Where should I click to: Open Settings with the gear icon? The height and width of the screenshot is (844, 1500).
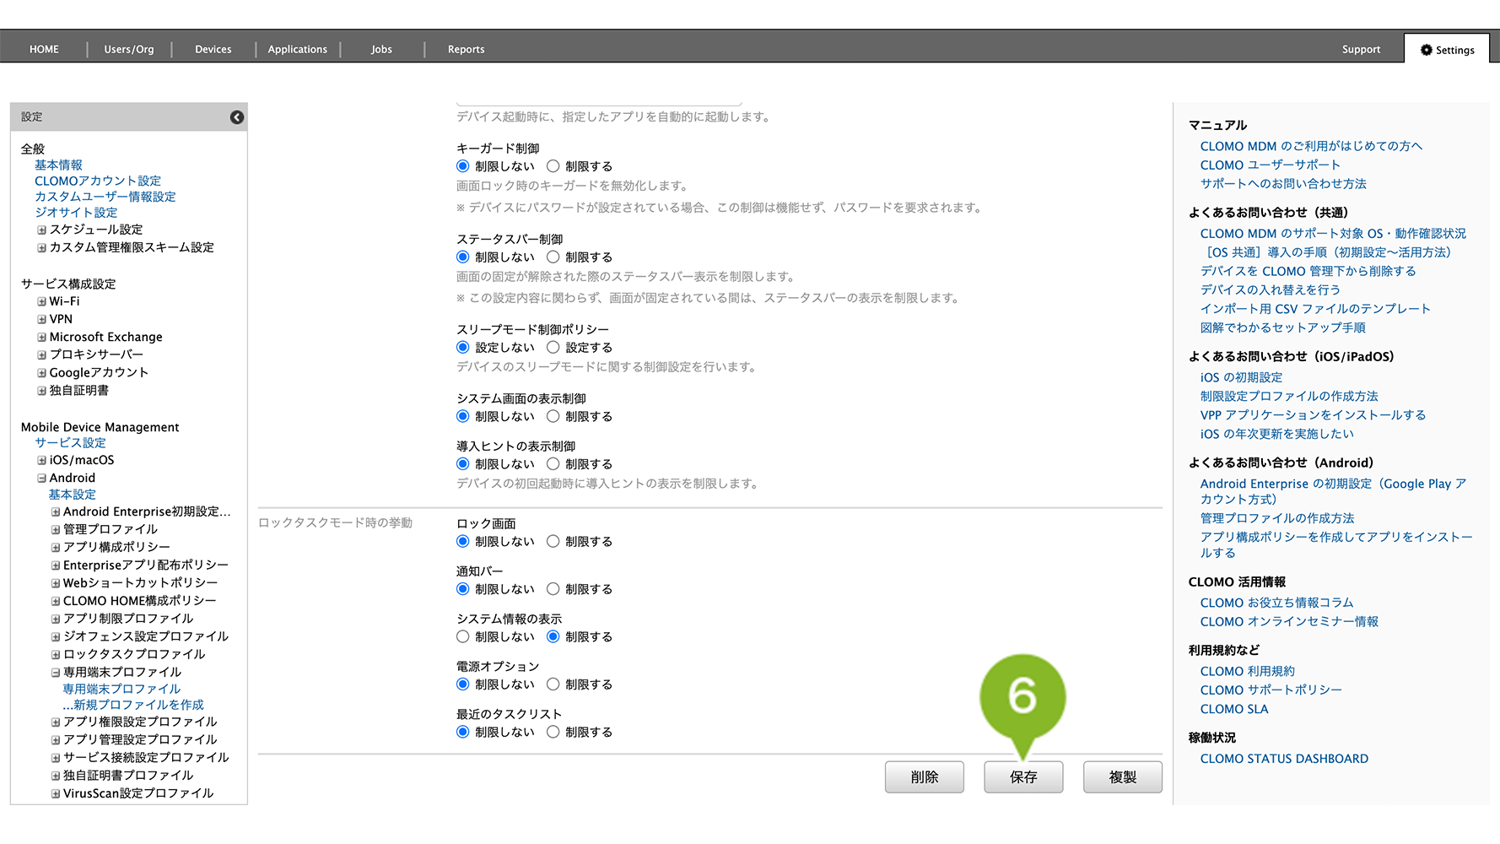click(x=1447, y=50)
